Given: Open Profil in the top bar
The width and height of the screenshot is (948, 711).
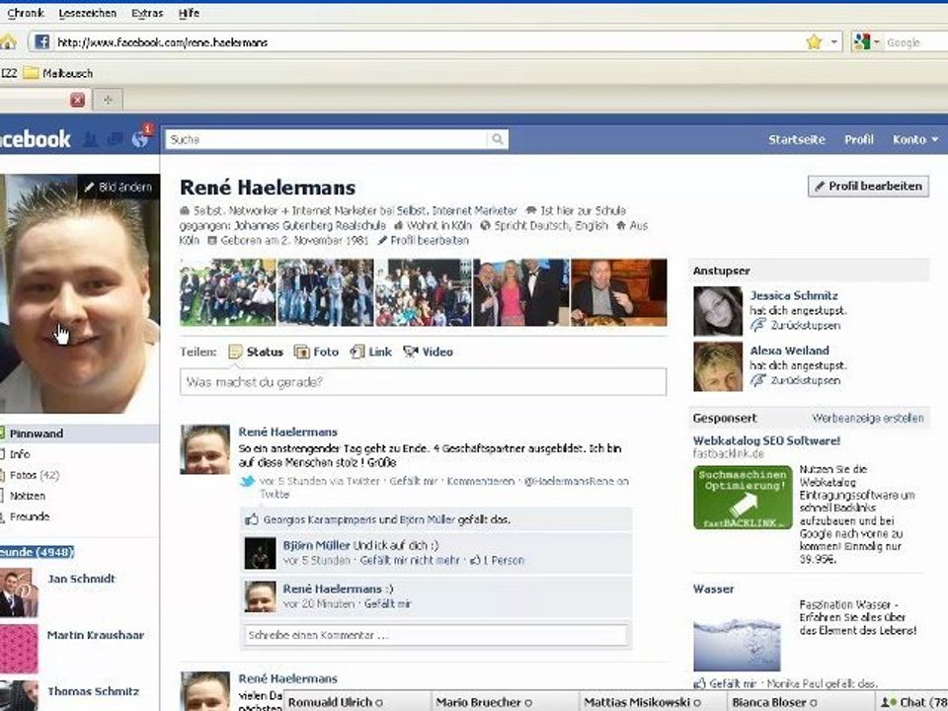Looking at the screenshot, I should [858, 139].
